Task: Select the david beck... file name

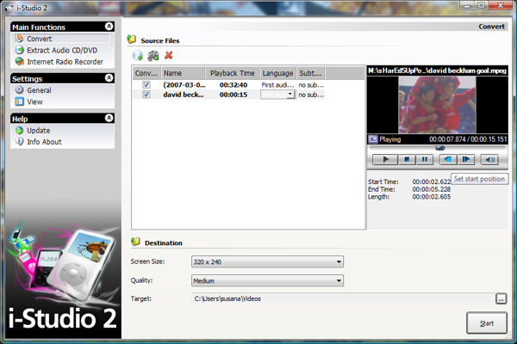Action: [184, 95]
